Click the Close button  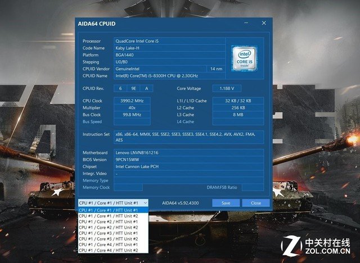(256, 203)
